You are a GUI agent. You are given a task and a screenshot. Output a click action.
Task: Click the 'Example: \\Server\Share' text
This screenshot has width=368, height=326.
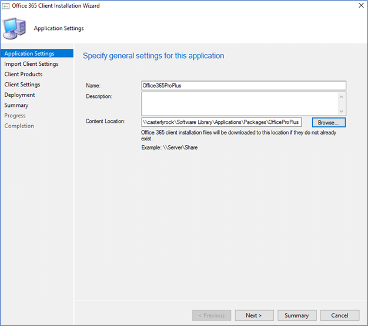169,147
